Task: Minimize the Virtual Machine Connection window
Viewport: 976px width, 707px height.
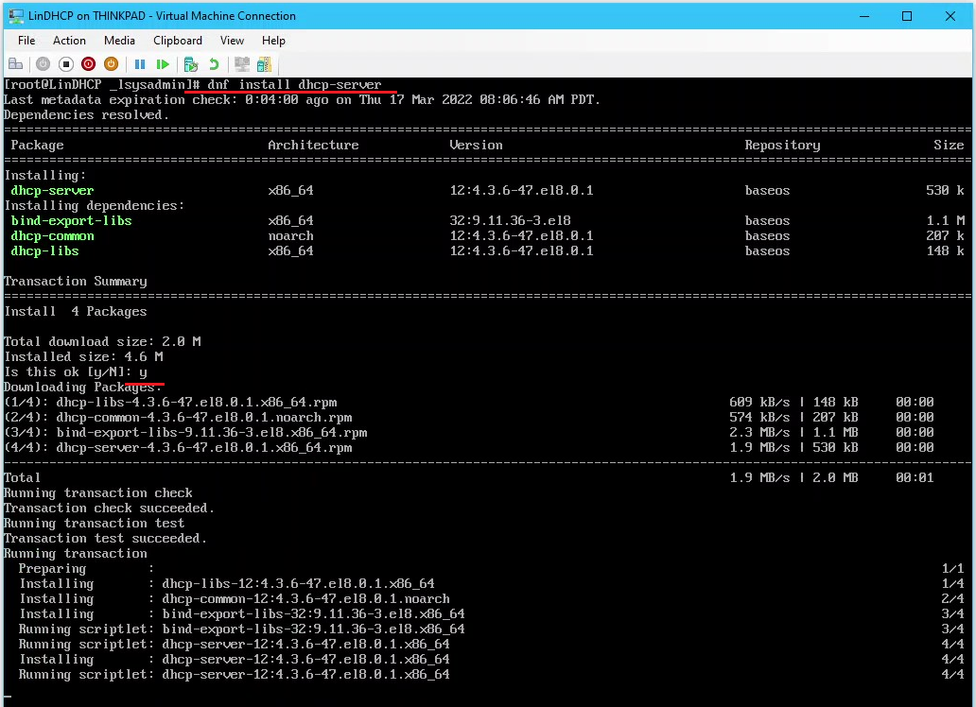Action: (x=864, y=16)
